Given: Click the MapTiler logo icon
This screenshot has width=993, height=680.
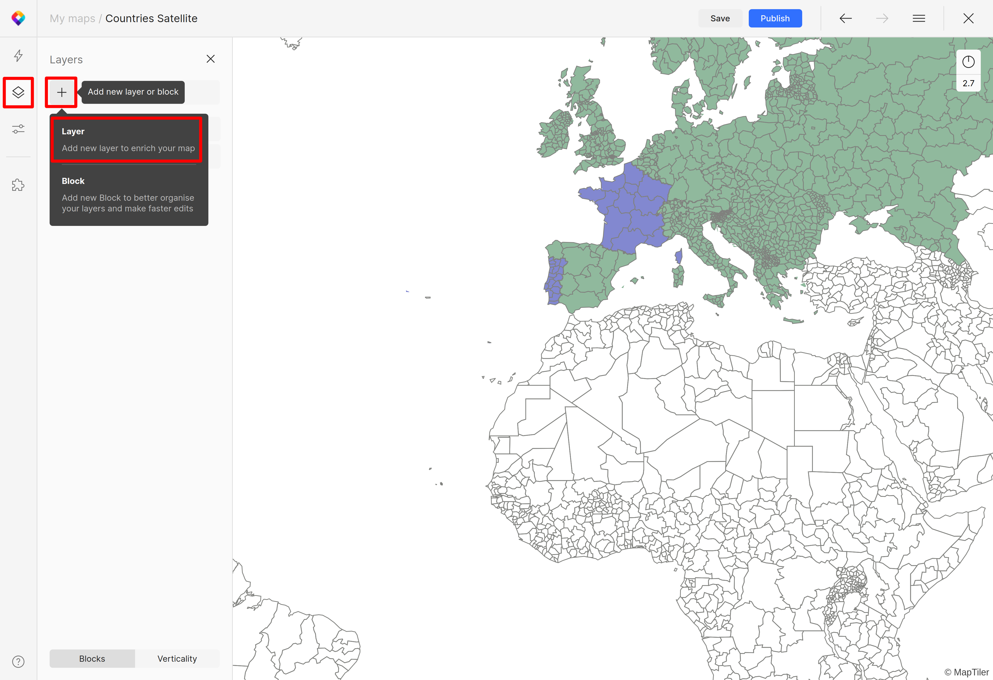Looking at the screenshot, I should 18,18.
